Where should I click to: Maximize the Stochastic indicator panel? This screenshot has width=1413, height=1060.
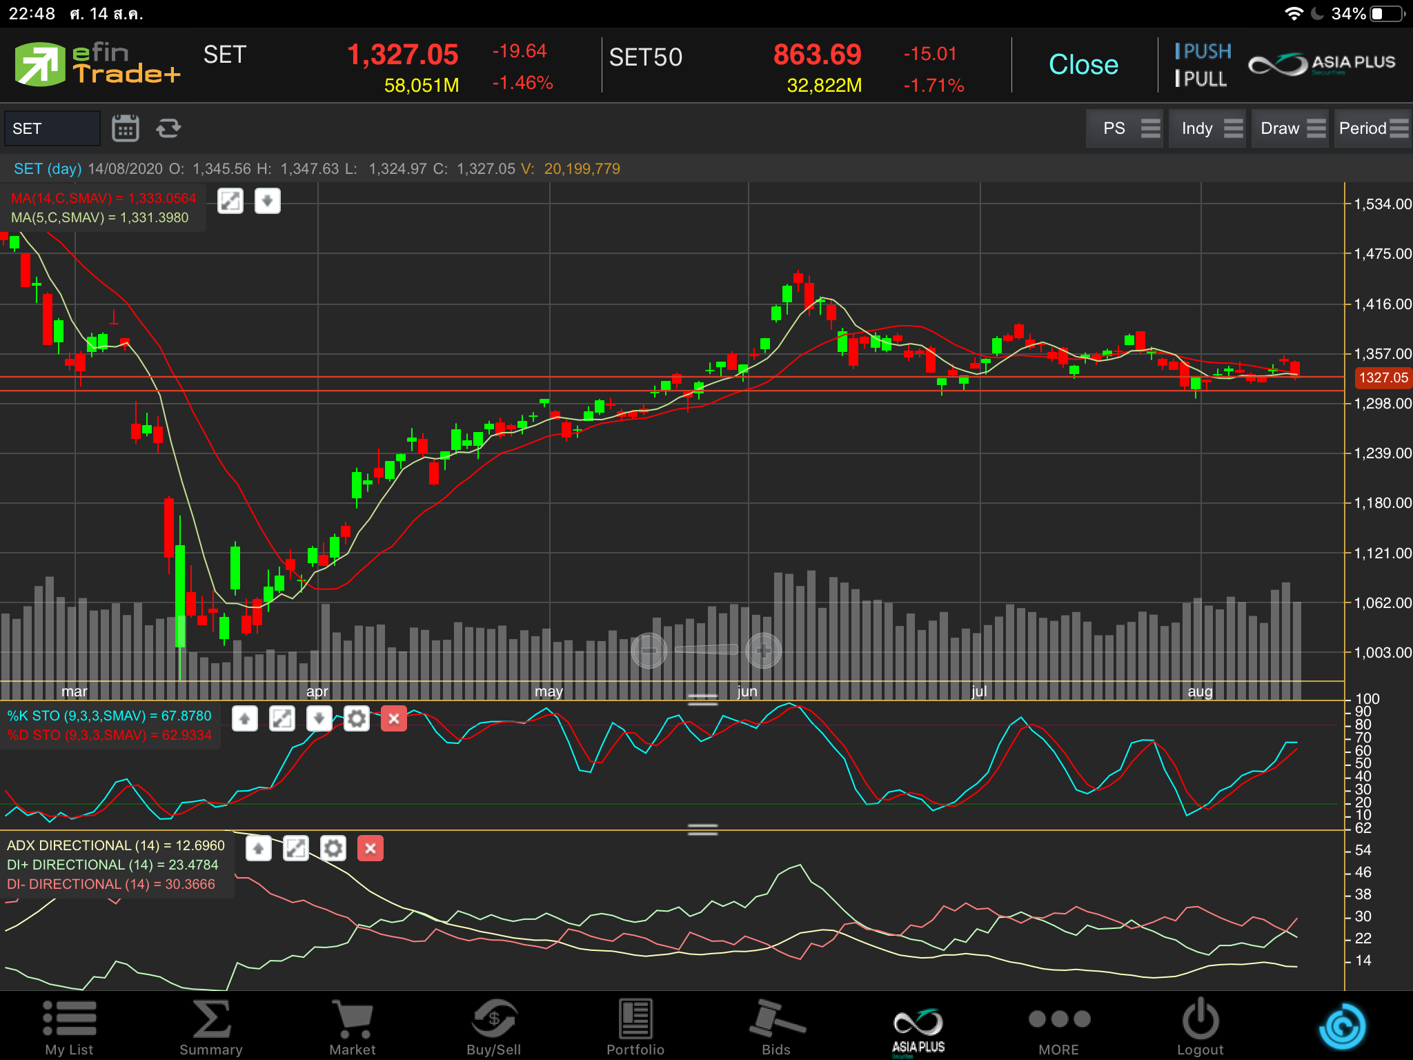click(282, 719)
